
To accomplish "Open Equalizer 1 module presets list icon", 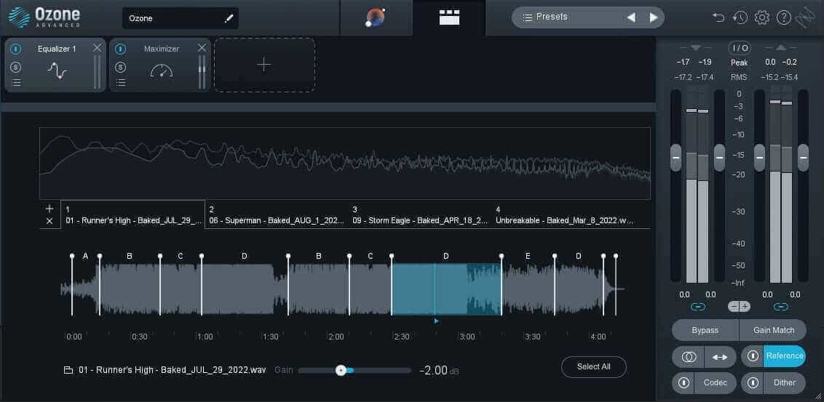I will [x=16, y=82].
